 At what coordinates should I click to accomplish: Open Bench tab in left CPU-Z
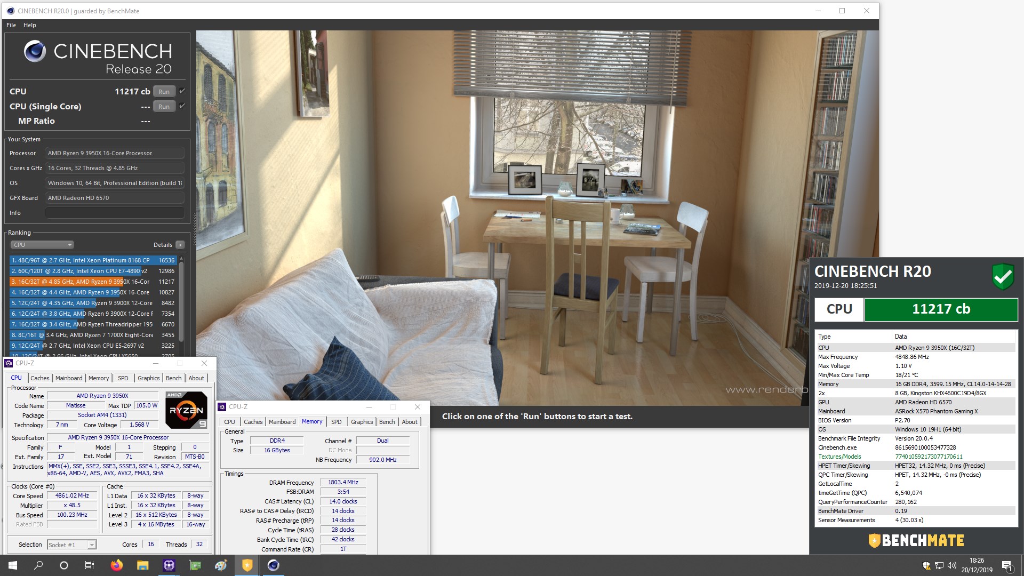pos(174,378)
